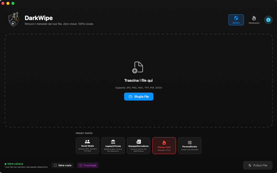Click the Pulisci File button
The image size is (277, 173).
pos(258,165)
